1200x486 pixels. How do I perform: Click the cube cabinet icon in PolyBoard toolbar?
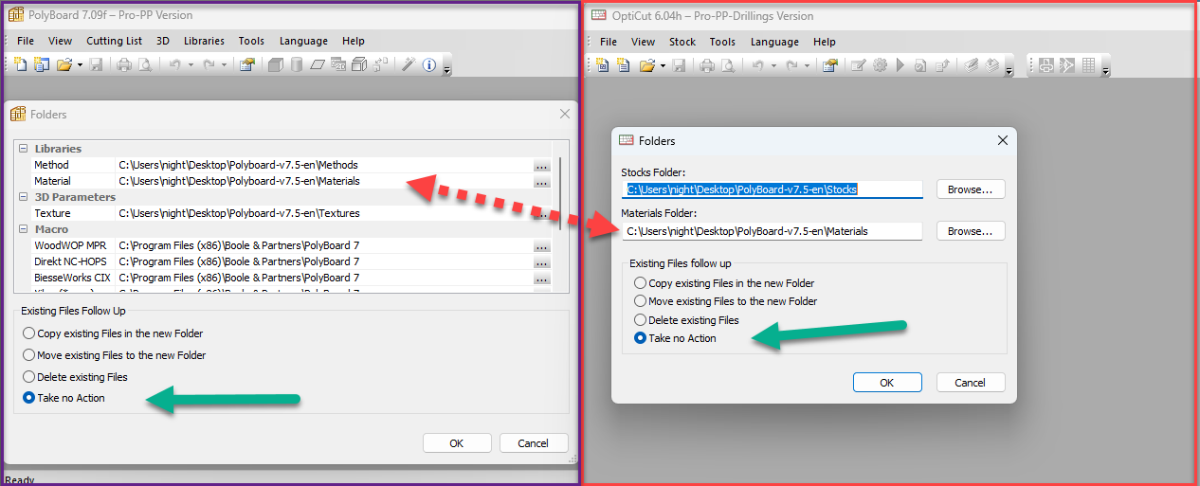tap(276, 64)
